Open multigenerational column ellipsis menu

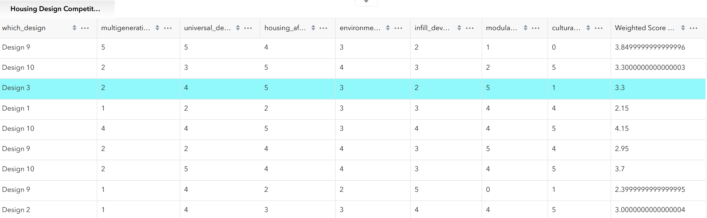click(x=168, y=28)
